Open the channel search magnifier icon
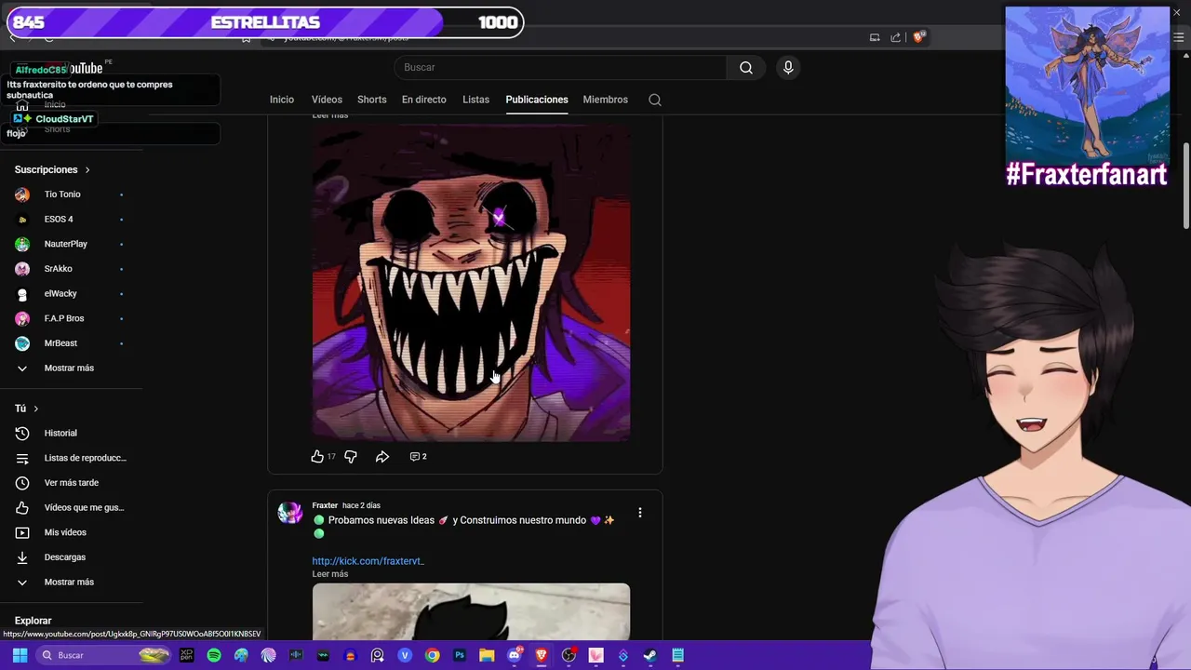The image size is (1191, 670). click(655, 100)
